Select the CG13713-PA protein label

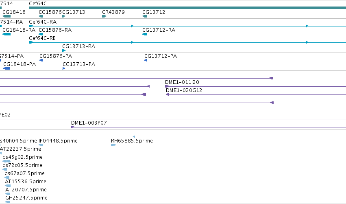point(79,64)
